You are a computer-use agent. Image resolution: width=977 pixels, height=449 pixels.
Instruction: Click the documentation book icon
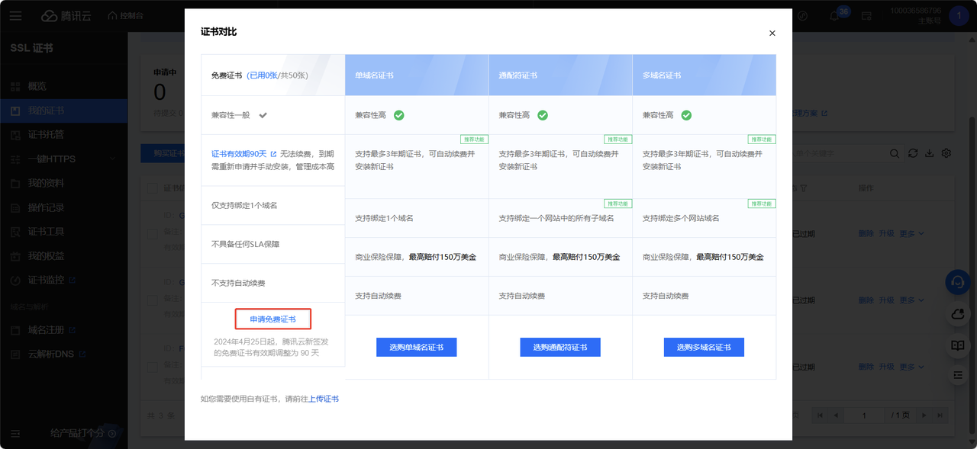(x=957, y=345)
